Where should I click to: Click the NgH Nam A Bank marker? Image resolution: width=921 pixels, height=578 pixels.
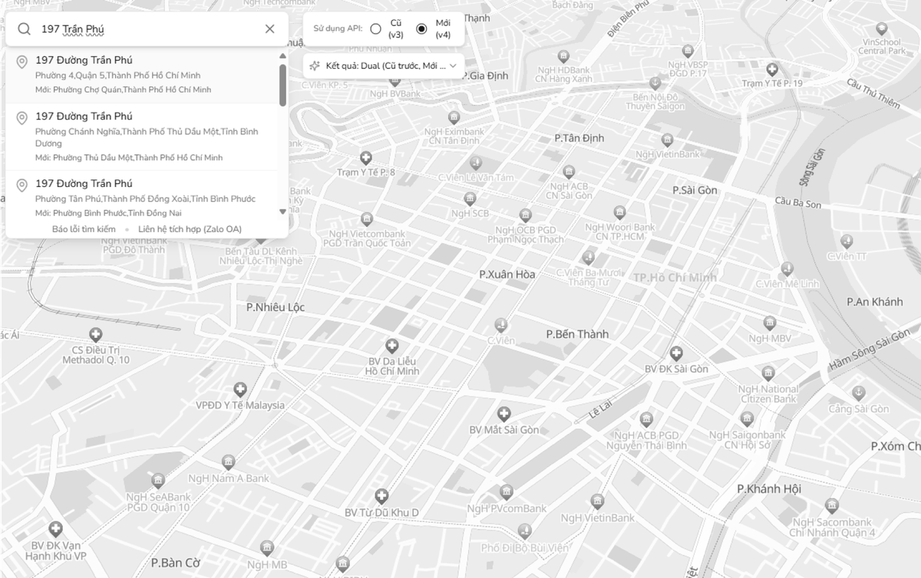228,462
